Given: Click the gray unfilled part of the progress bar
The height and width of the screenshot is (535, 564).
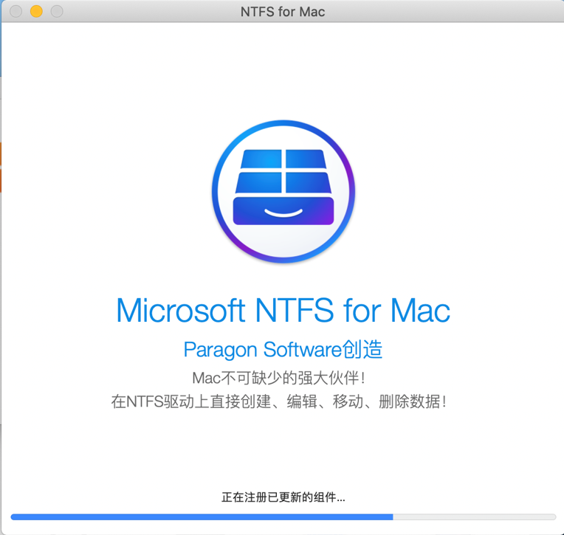Looking at the screenshot, I should pos(474,517).
